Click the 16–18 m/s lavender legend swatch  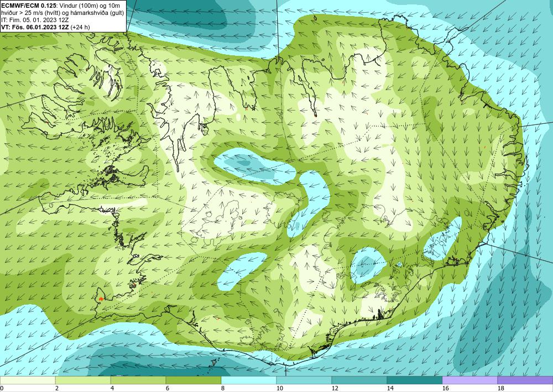click(x=469, y=380)
